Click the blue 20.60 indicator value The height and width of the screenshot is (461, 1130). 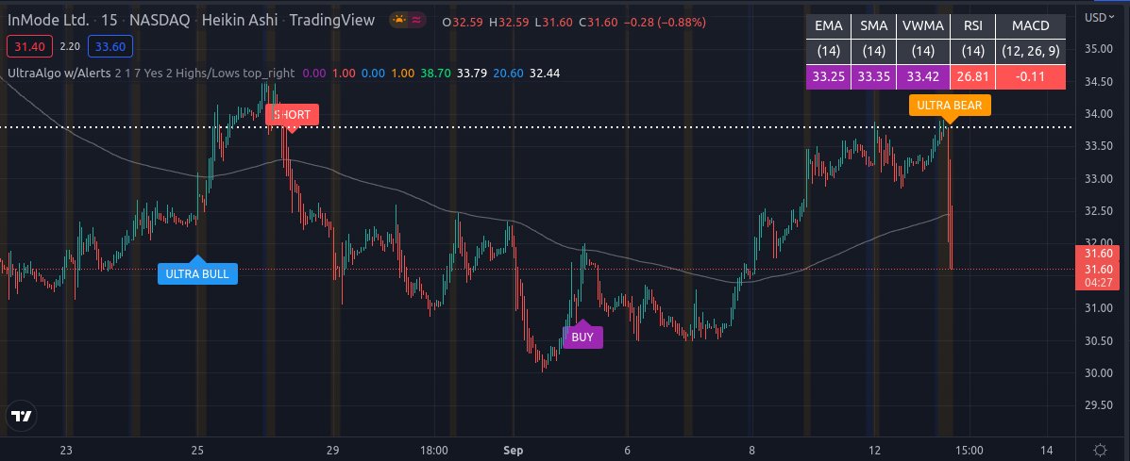click(507, 73)
